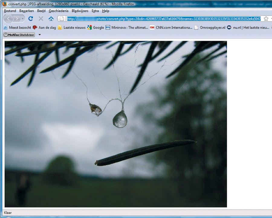
Task: Open the recent history dropdown arrow
Action: point(23,19)
